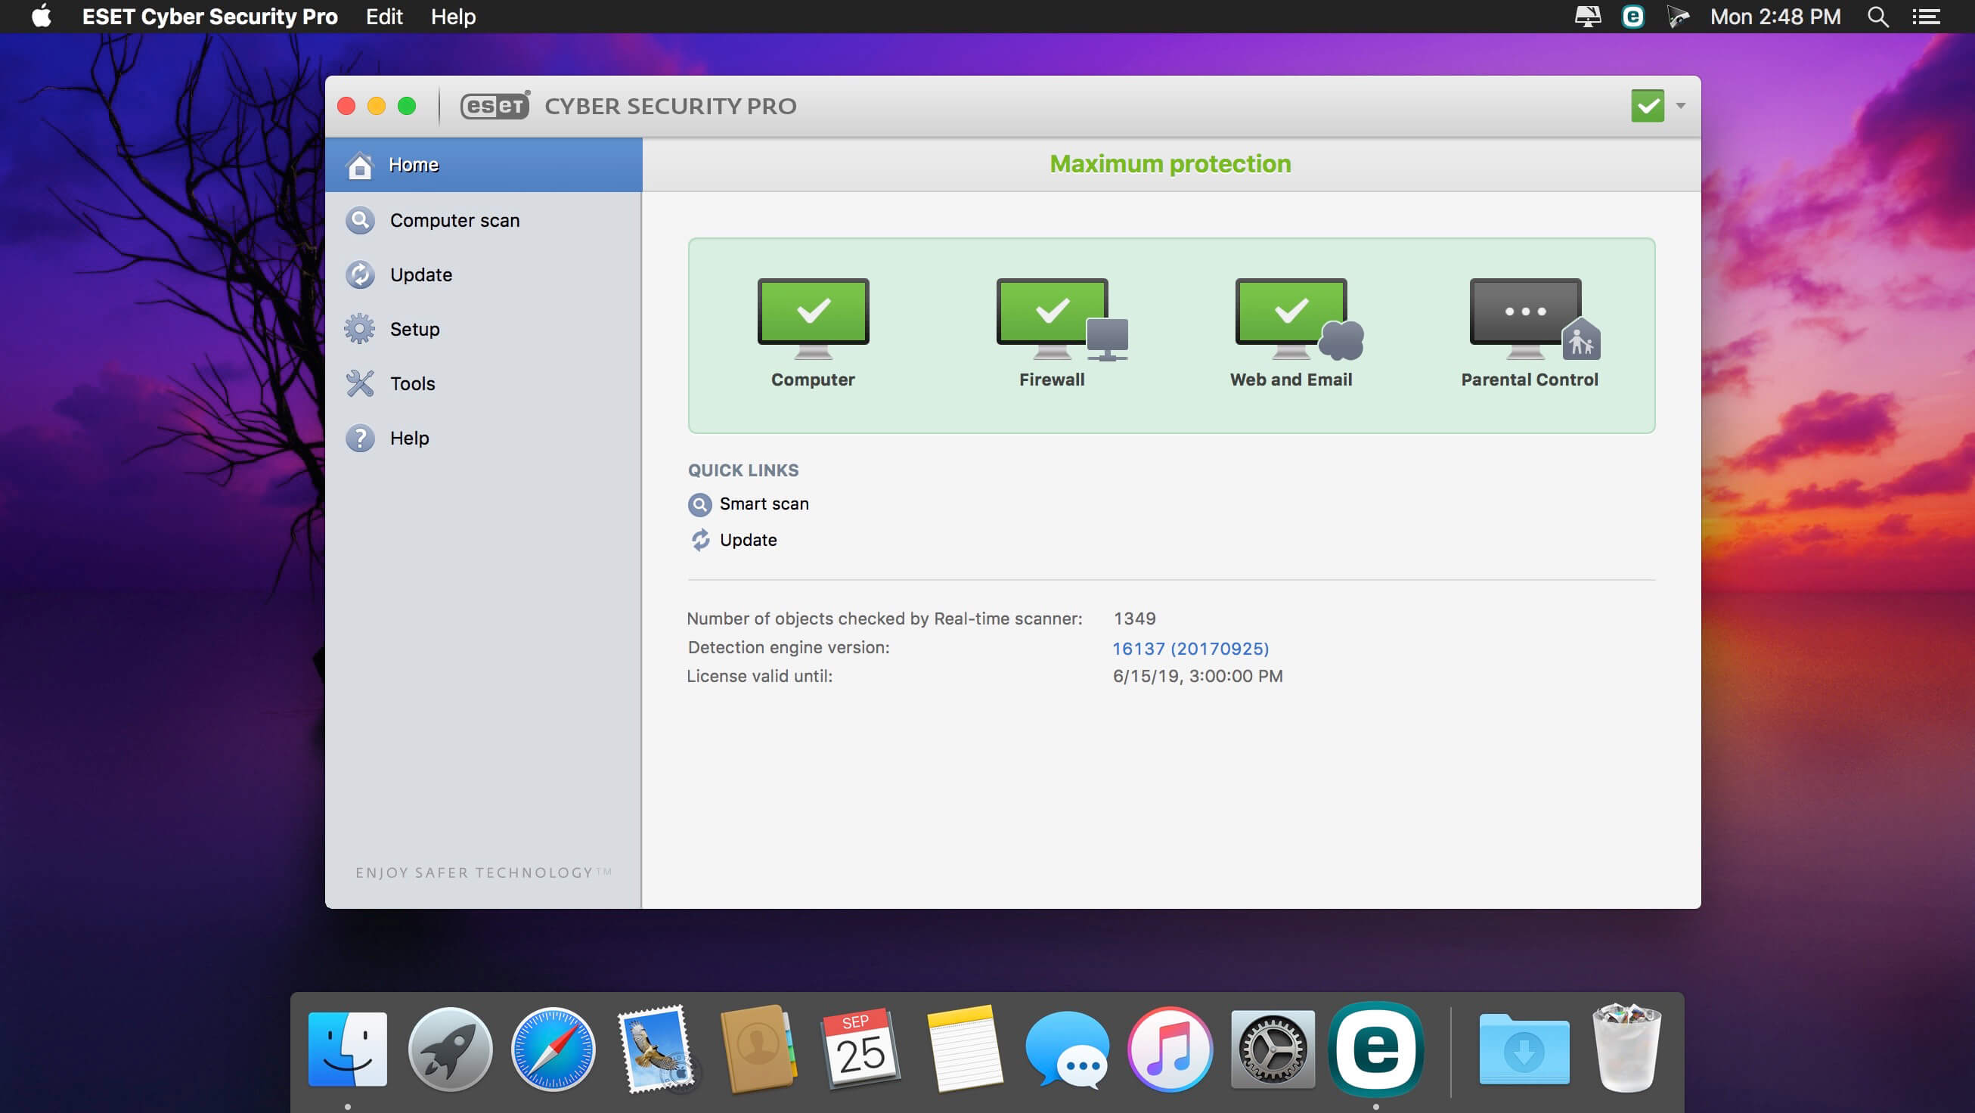Click the Computer scan magnifier icon
The height and width of the screenshot is (1113, 1975).
click(360, 220)
